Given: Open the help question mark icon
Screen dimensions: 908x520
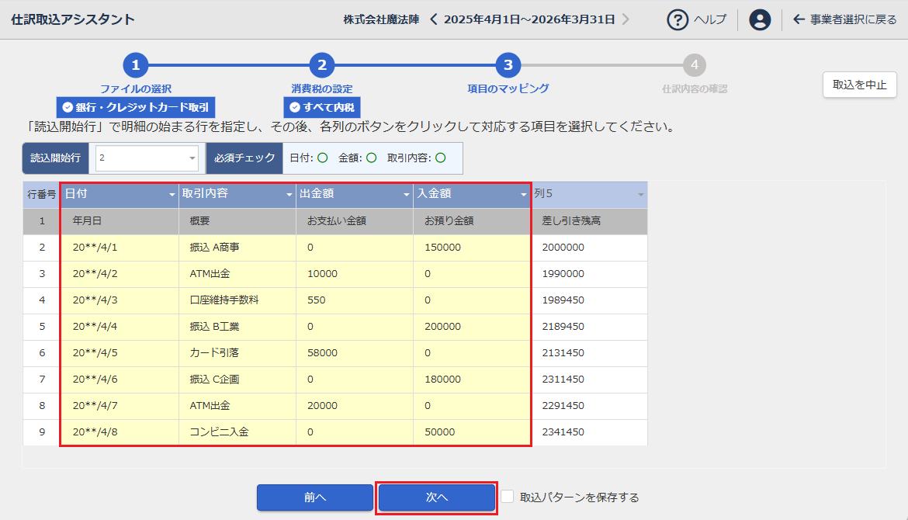Looking at the screenshot, I should [678, 19].
